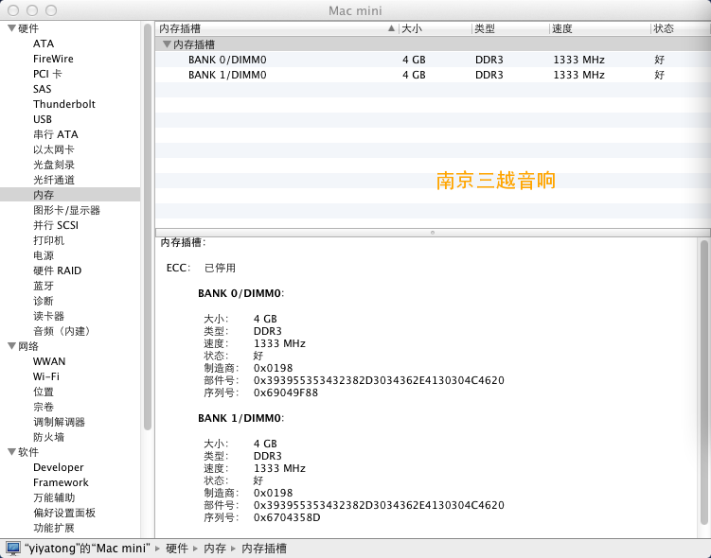The height and width of the screenshot is (558, 711).
Task: Select 并行 SCSI in the sidebar
Action: click(x=56, y=225)
